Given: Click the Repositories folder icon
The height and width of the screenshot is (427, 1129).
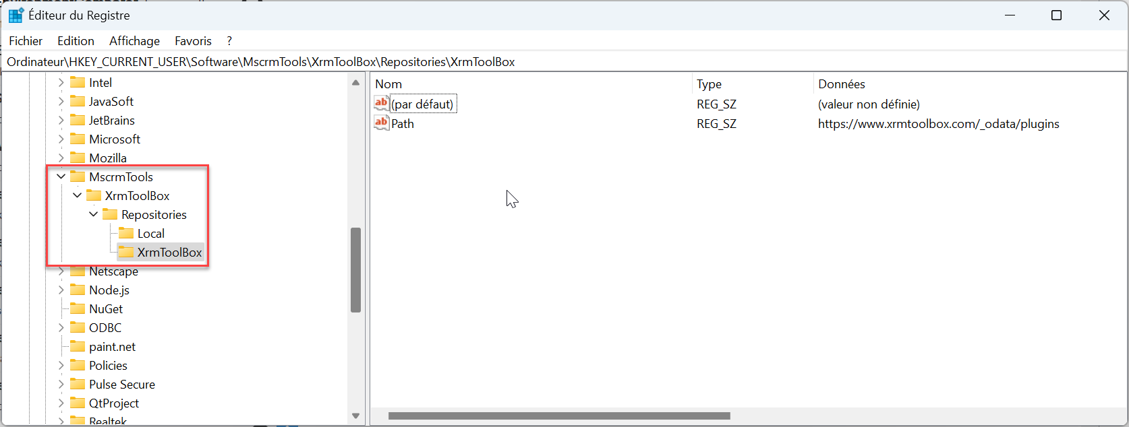Looking at the screenshot, I should coord(110,214).
